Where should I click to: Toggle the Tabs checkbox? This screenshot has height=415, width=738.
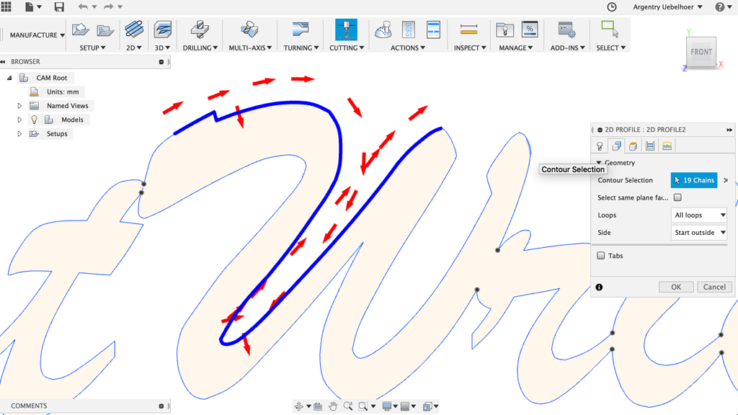600,256
